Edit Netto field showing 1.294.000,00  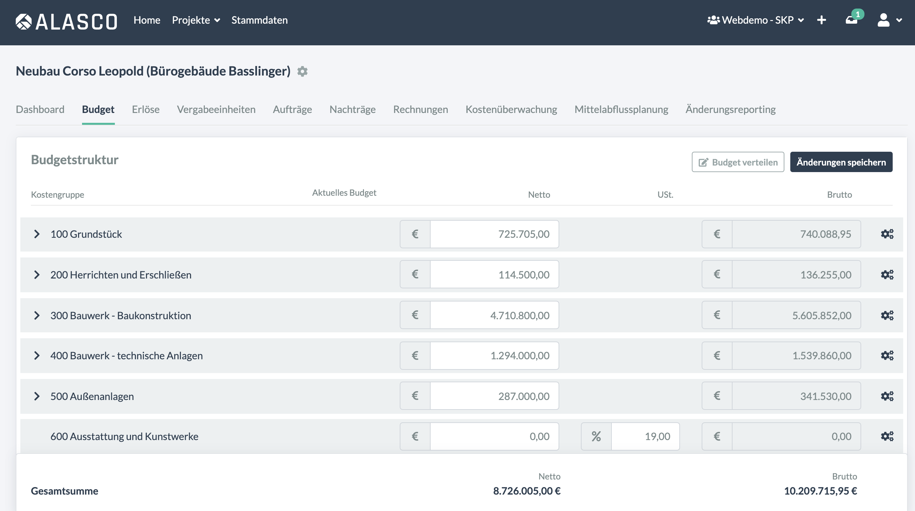pos(494,355)
